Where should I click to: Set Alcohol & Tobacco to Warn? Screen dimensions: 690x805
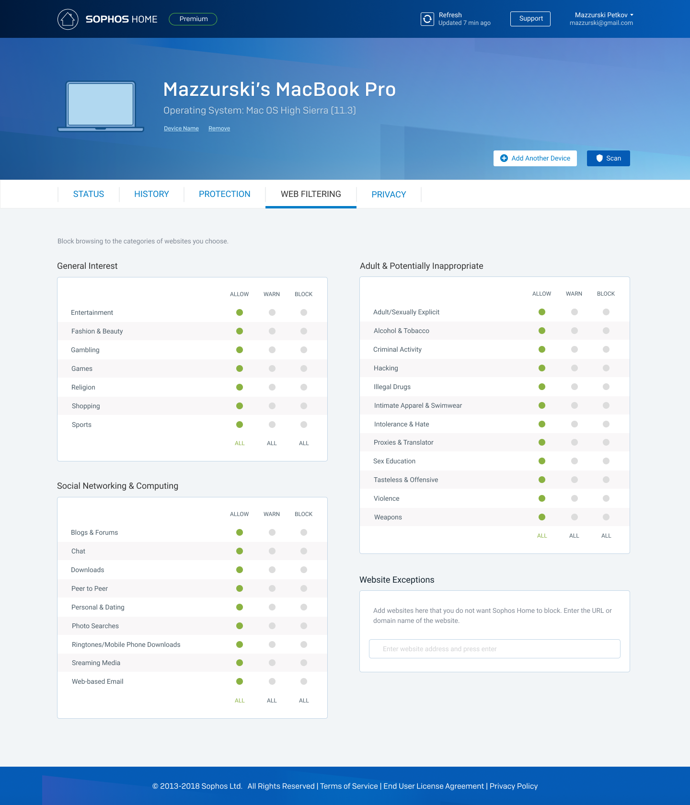coord(575,331)
